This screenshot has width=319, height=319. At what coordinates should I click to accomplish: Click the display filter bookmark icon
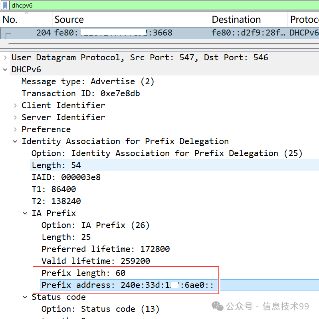tap(5, 6)
